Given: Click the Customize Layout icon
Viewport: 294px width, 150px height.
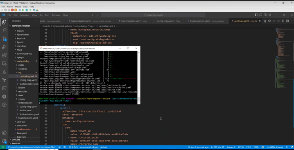Looking at the screenshot, I should coord(270,15).
